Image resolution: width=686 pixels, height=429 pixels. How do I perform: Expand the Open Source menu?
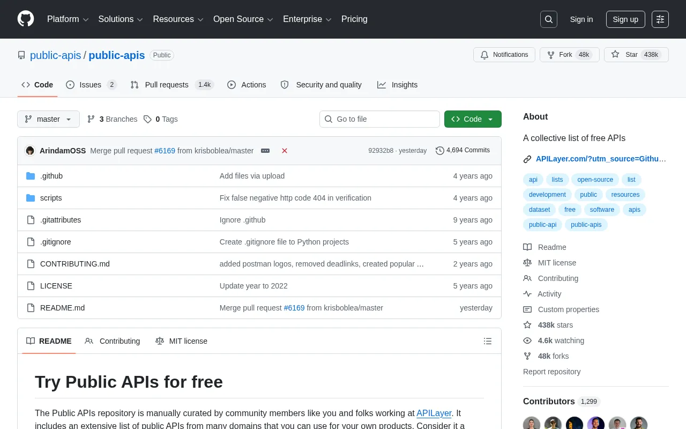click(x=243, y=19)
